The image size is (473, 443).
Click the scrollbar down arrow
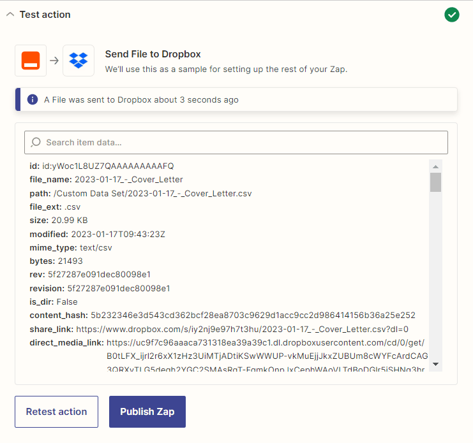click(435, 364)
